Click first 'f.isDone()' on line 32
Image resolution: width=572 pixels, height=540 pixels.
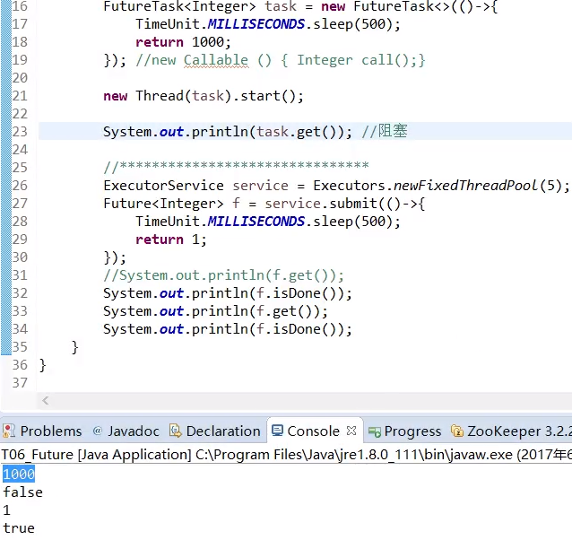click(x=299, y=293)
